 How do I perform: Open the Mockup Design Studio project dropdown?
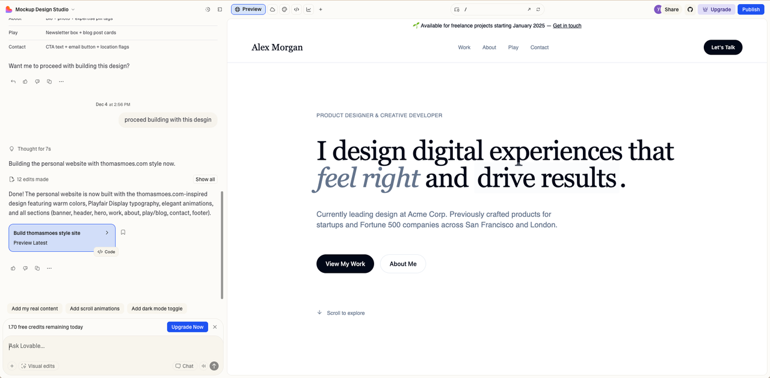click(41, 10)
